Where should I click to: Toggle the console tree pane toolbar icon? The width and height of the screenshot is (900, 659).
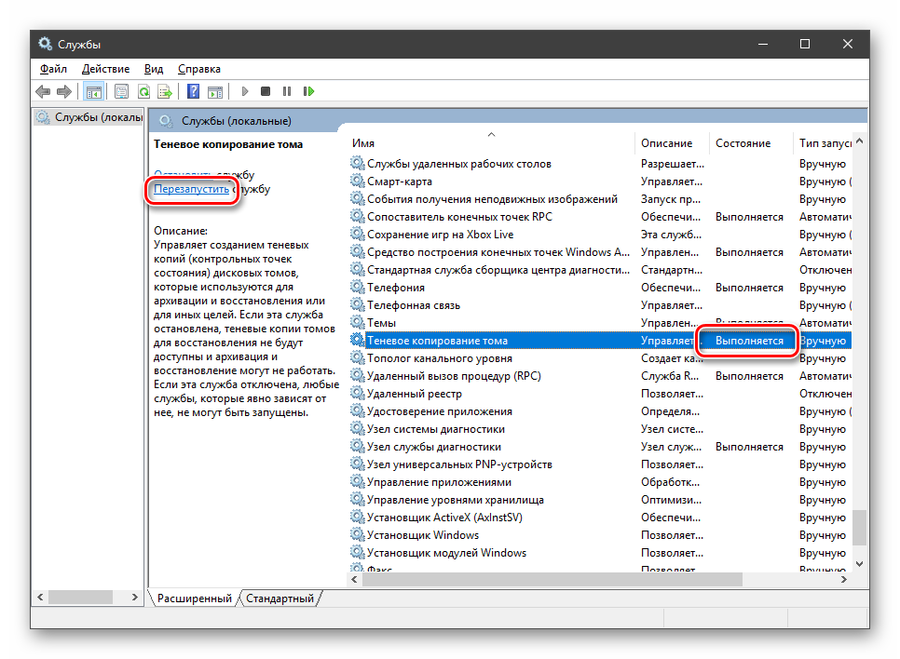(x=93, y=91)
